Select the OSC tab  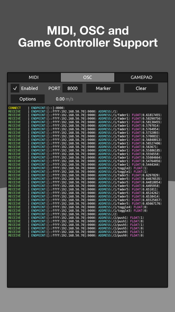87,78
